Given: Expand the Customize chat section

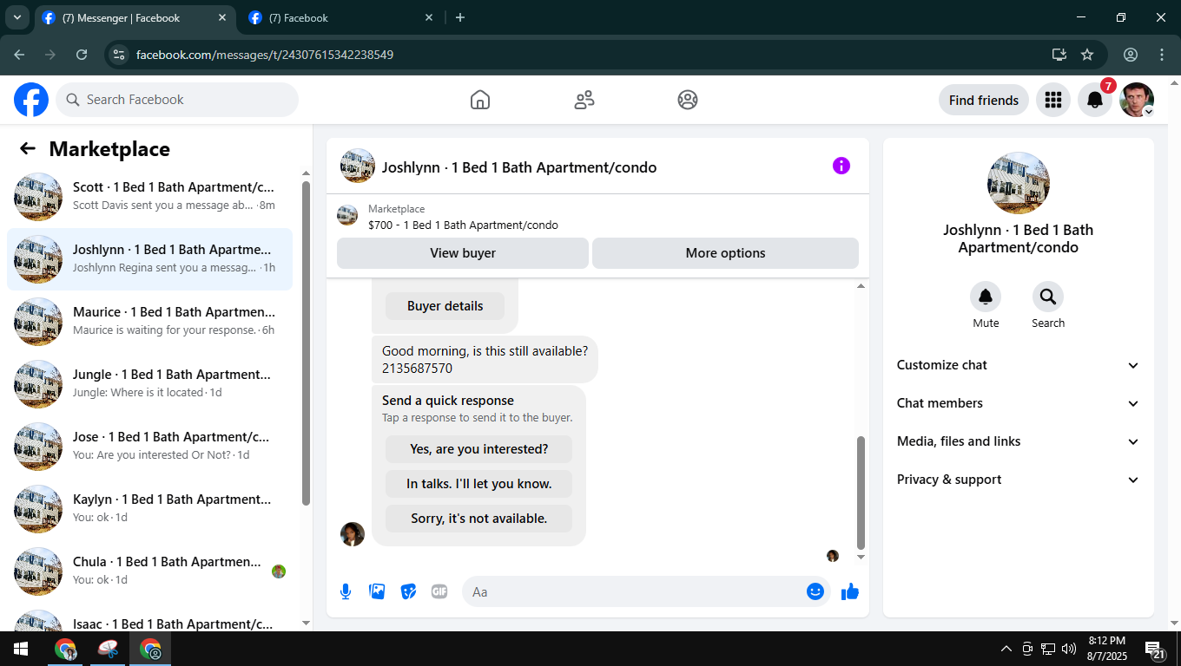Looking at the screenshot, I should [x=1018, y=365].
